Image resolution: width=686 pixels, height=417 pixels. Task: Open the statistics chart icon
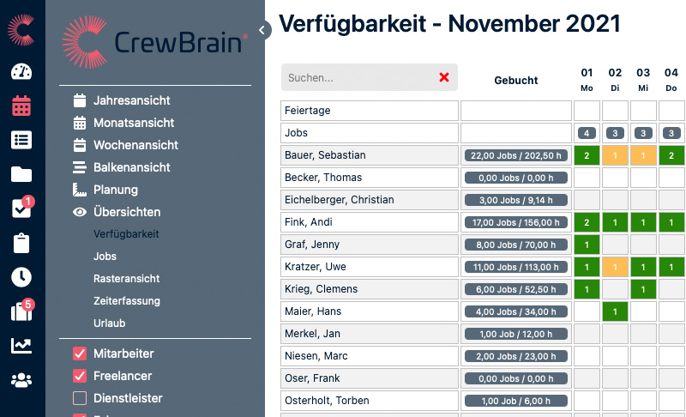(x=21, y=345)
